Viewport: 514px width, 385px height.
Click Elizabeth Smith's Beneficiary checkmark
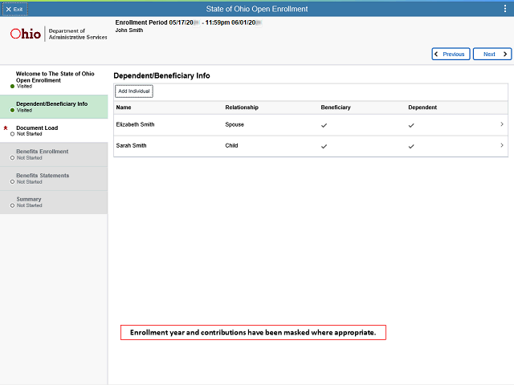click(324, 125)
